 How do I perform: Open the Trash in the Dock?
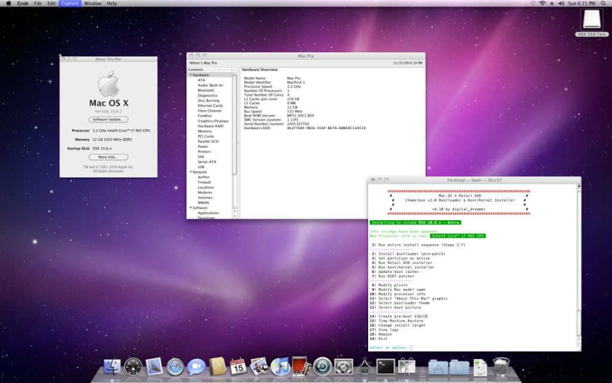point(501,367)
